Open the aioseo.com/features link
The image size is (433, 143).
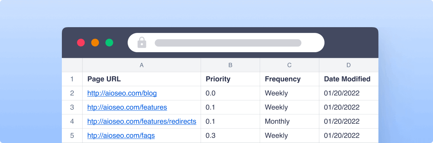point(127,107)
